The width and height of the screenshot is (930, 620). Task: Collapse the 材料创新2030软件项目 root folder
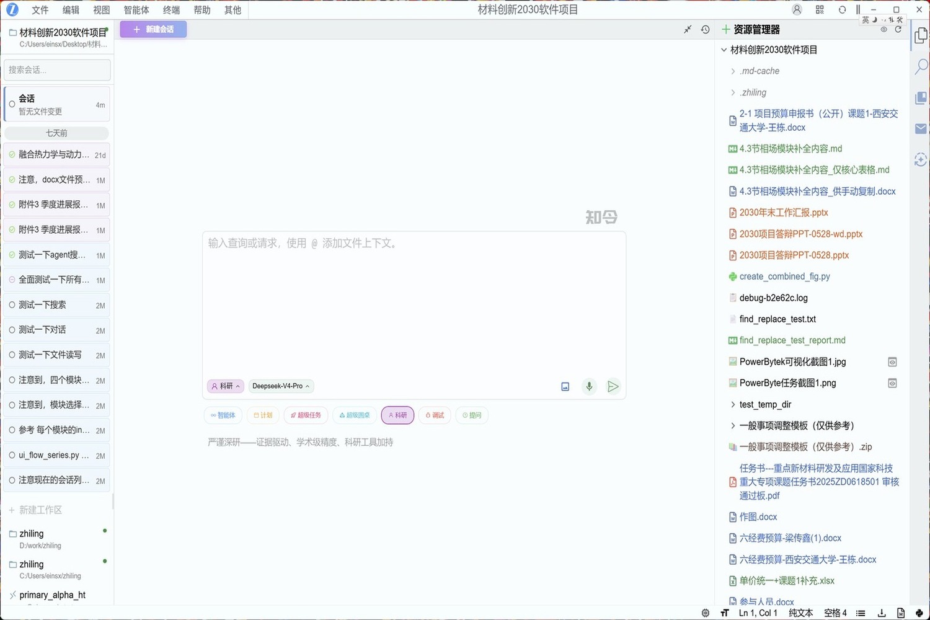point(724,50)
